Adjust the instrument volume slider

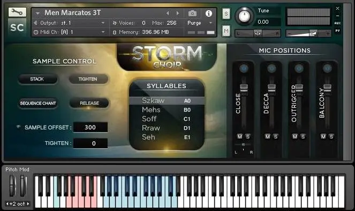(x=308, y=33)
